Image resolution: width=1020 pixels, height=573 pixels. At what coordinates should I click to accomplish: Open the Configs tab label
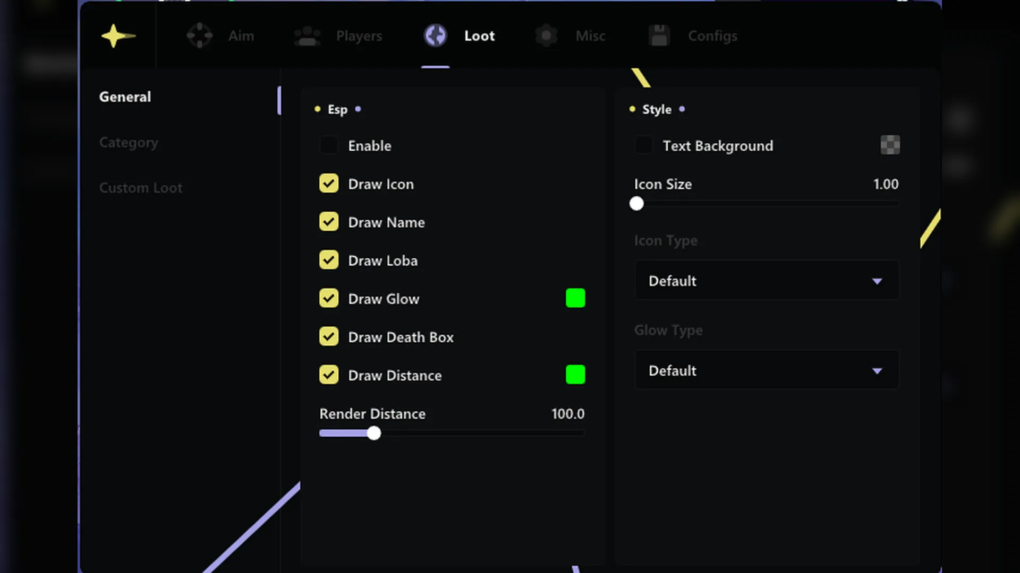click(x=712, y=36)
